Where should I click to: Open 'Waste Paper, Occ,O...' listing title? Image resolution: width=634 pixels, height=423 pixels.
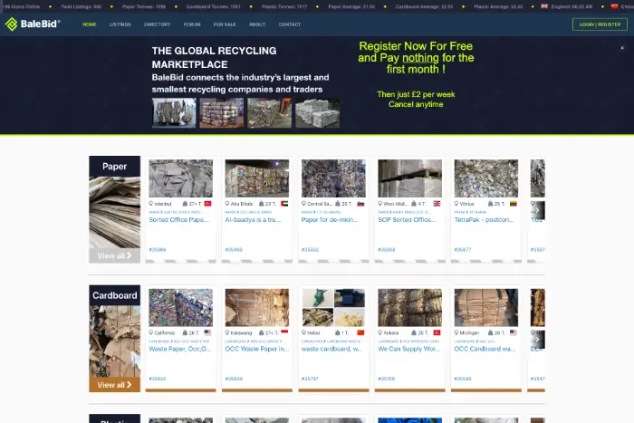(180, 349)
